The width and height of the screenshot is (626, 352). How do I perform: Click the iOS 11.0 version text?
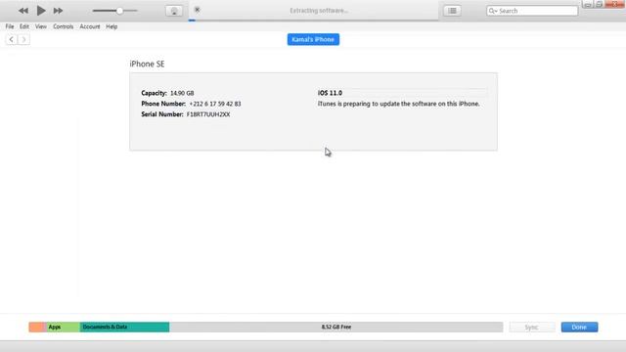coord(330,93)
